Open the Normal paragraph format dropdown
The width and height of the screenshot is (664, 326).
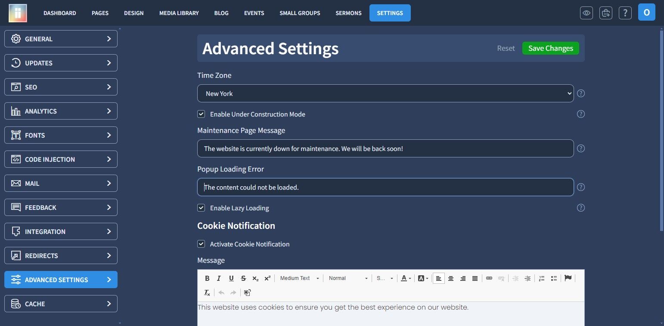[x=348, y=278]
